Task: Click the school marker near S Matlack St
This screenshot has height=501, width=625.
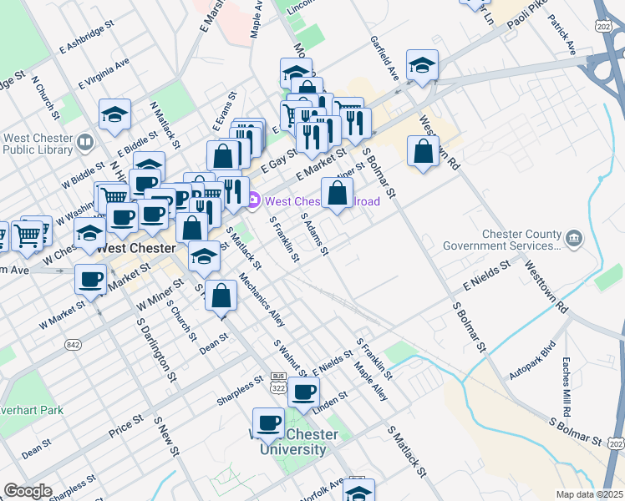Action: click(x=204, y=257)
